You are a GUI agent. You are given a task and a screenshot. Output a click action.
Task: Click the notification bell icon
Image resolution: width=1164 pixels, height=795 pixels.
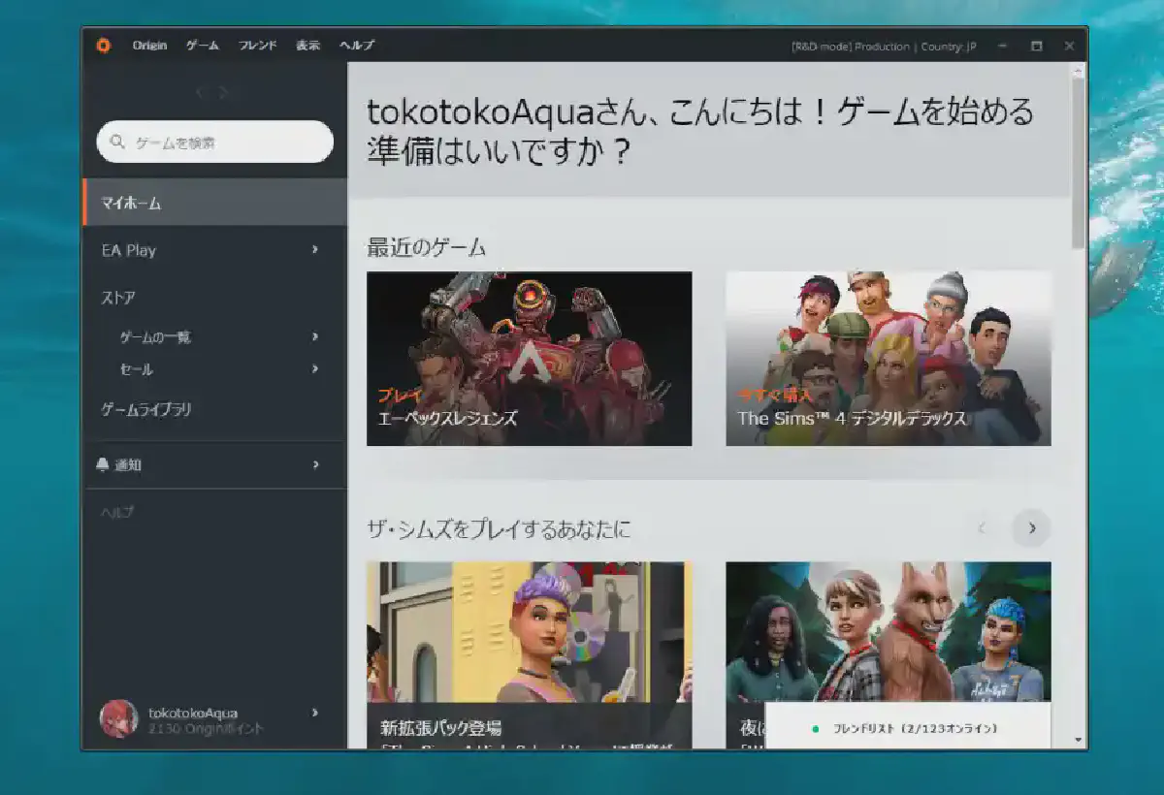tap(103, 465)
